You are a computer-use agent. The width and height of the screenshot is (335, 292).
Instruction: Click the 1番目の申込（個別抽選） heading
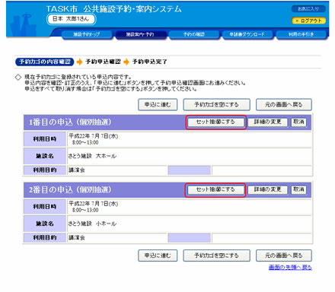click(70, 122)
